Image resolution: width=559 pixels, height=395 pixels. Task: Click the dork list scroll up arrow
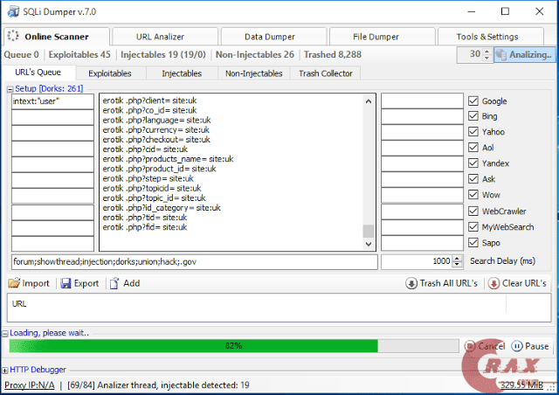pyautogui.click(x=369, y=101)
